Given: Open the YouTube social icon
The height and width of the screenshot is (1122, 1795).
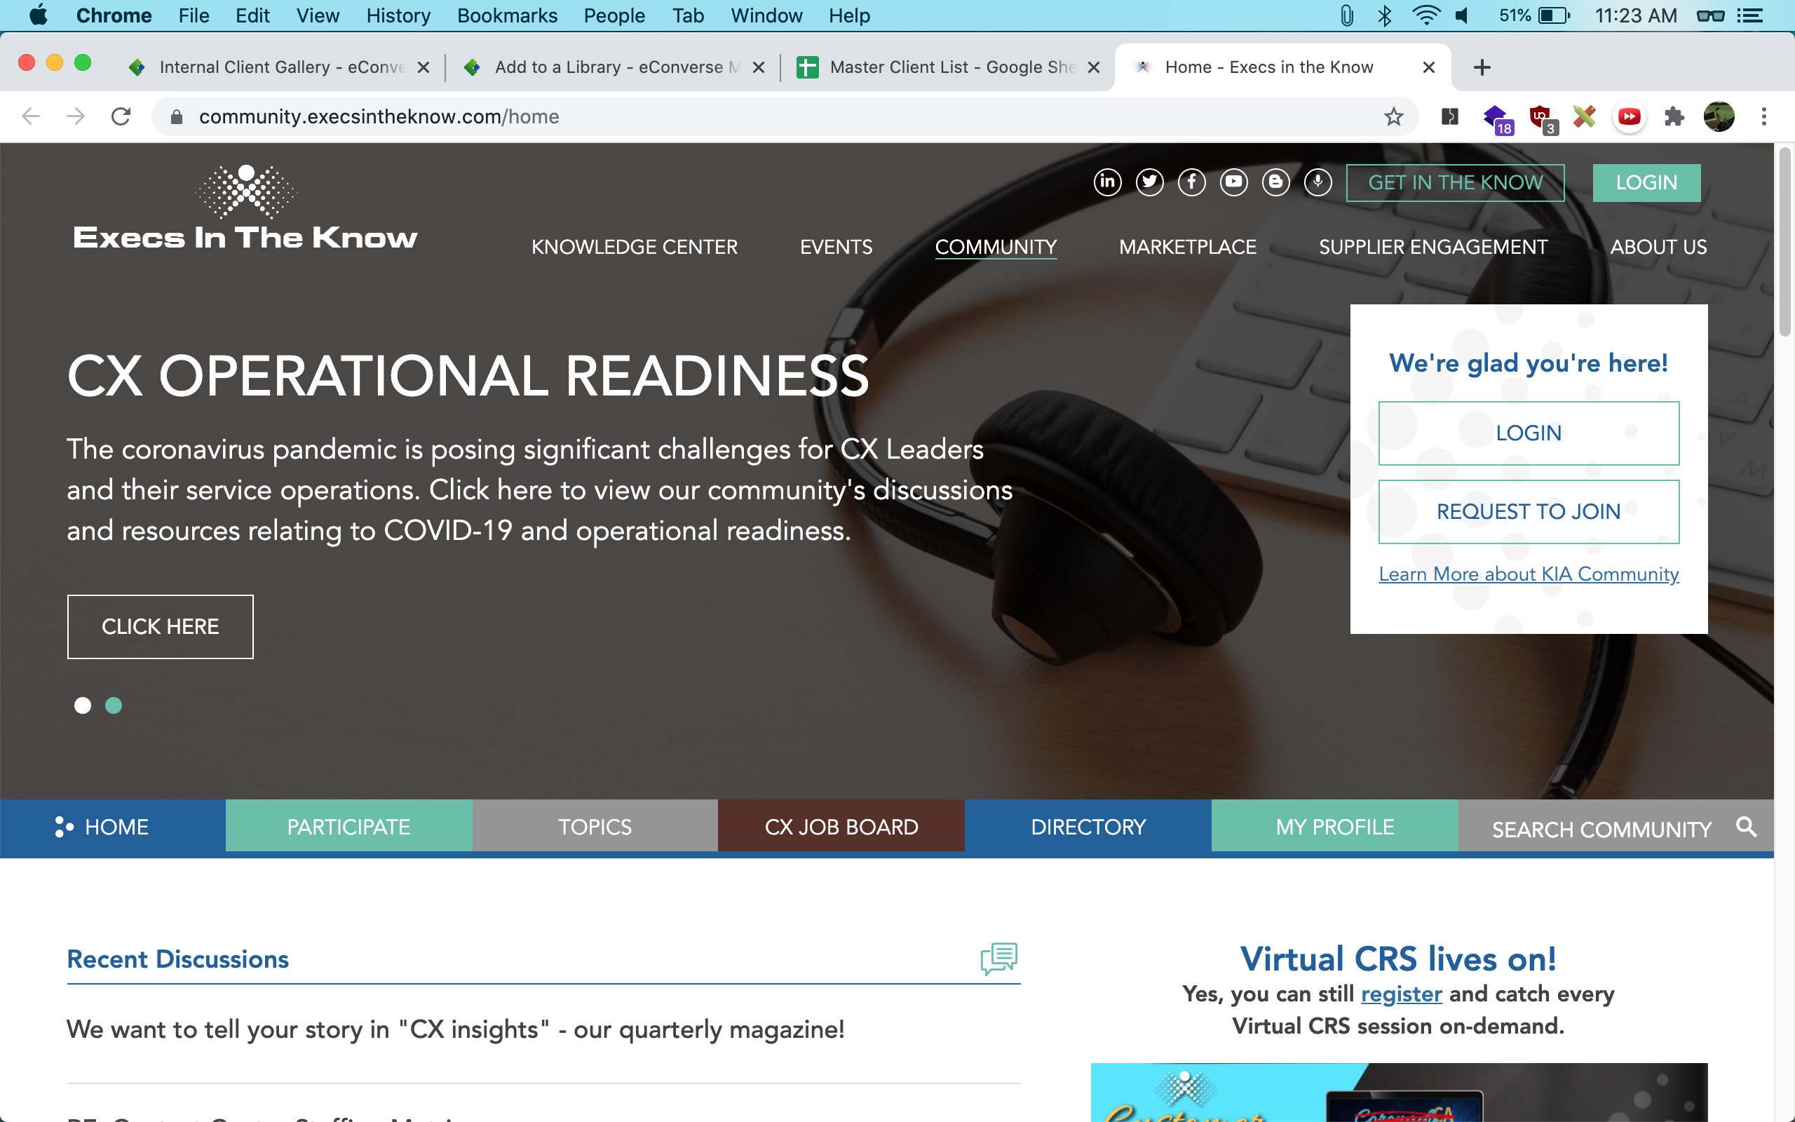Looking at the screenshot, I should (1233, 182).
